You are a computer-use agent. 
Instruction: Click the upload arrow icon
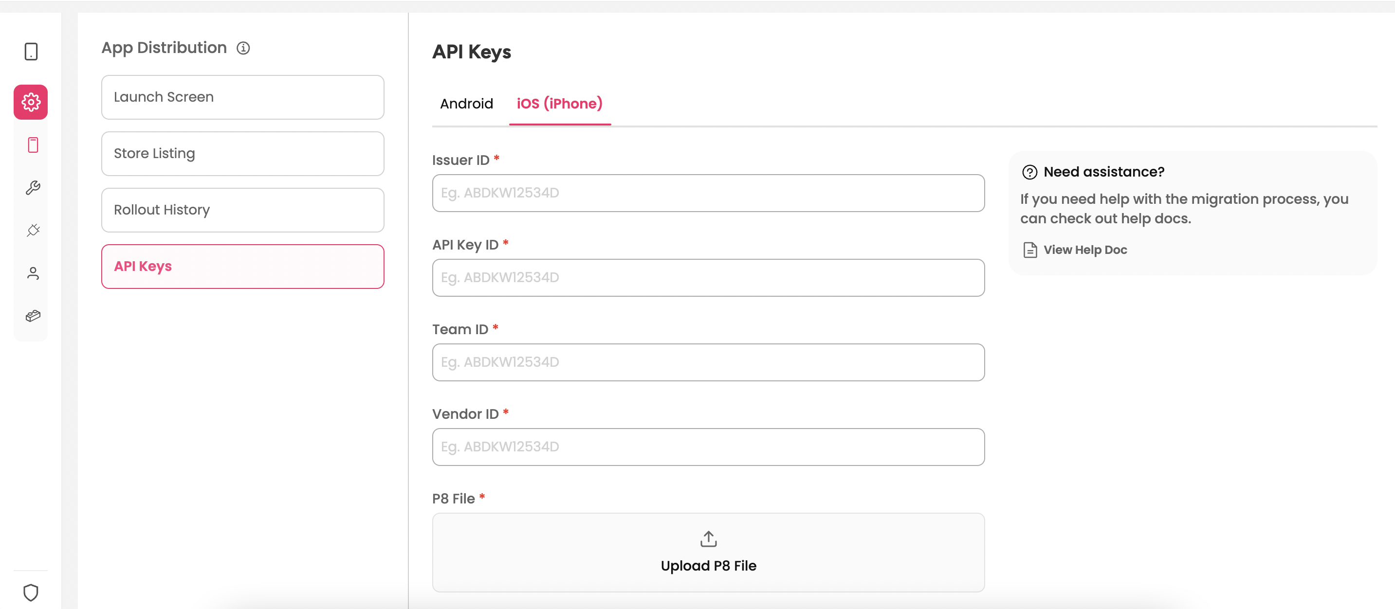pyautogui.click(x=708, y=538)
